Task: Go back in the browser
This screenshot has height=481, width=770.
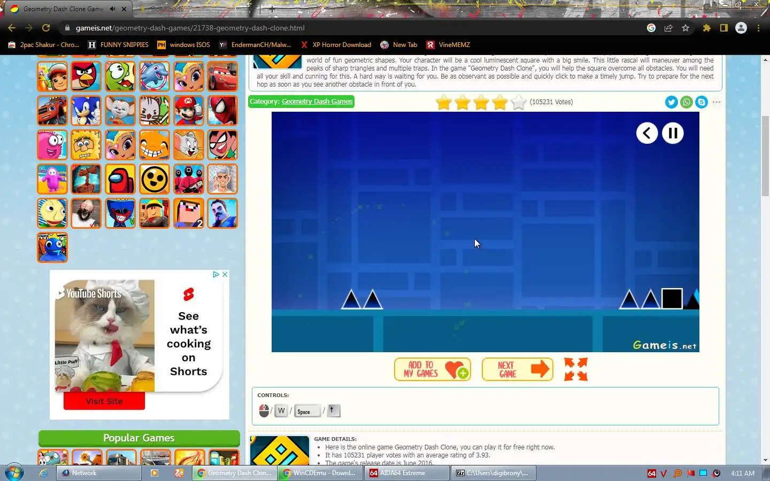Action: (x=12, y=28)
